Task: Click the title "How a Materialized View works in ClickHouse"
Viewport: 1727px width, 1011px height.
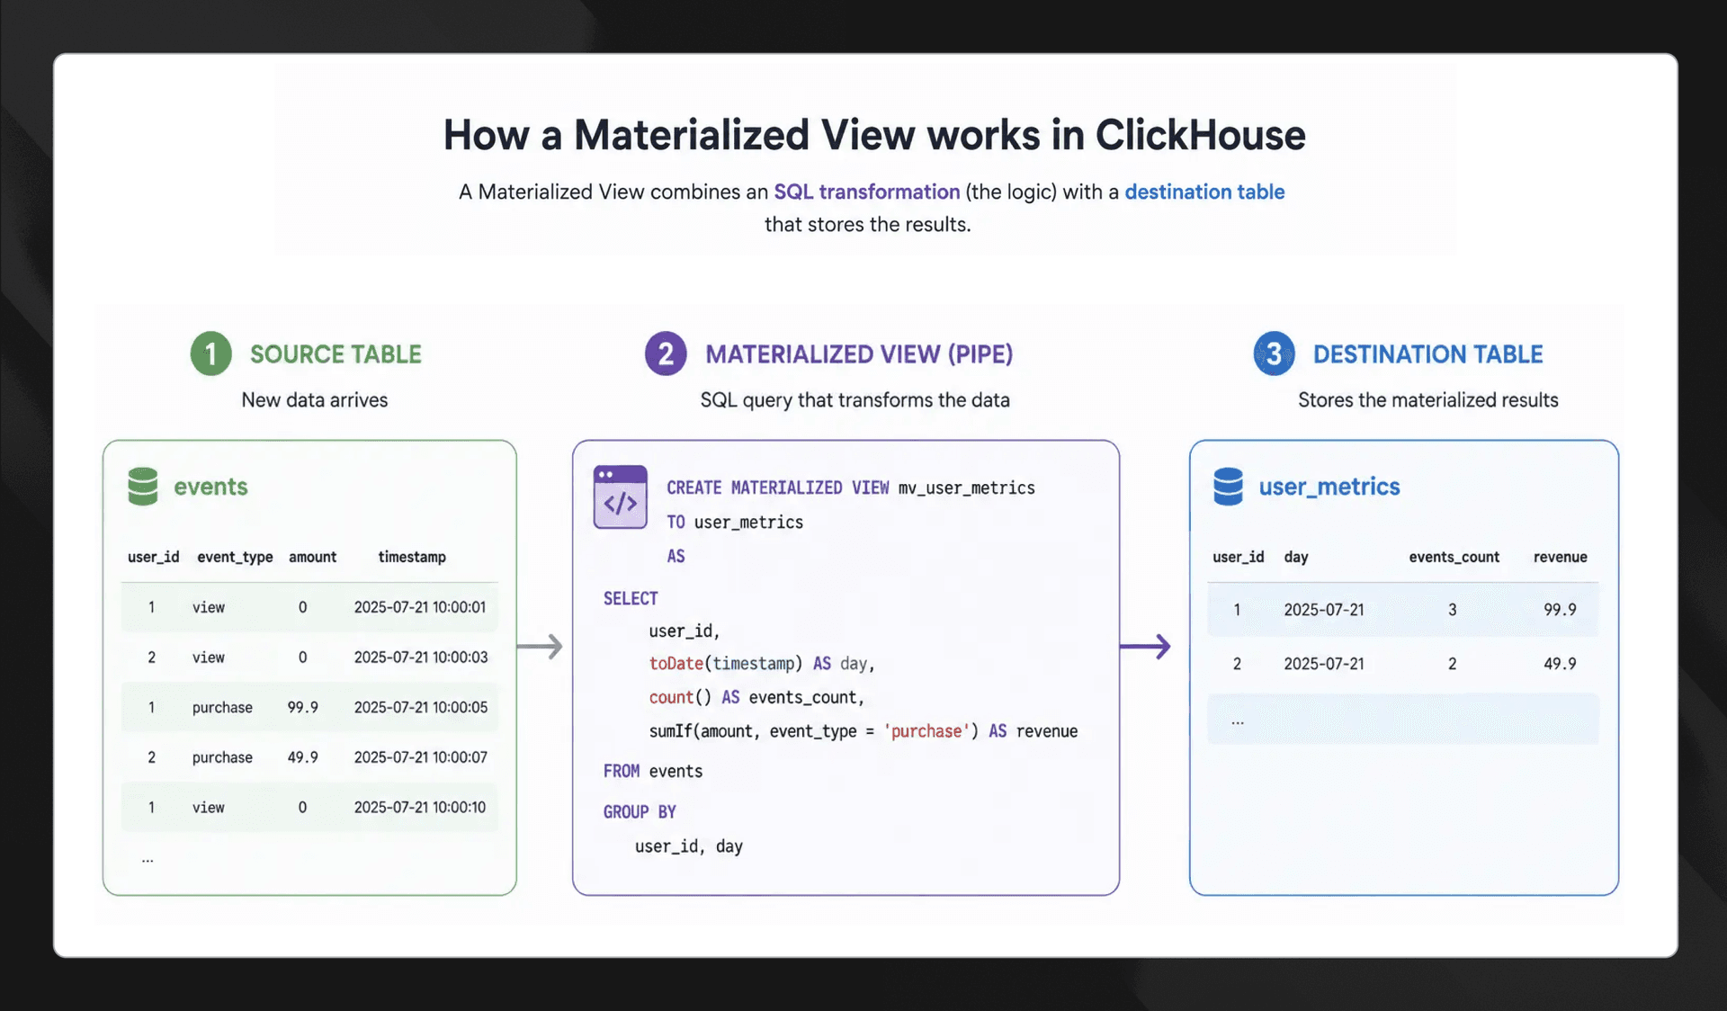Action: [x=874, y=135]
